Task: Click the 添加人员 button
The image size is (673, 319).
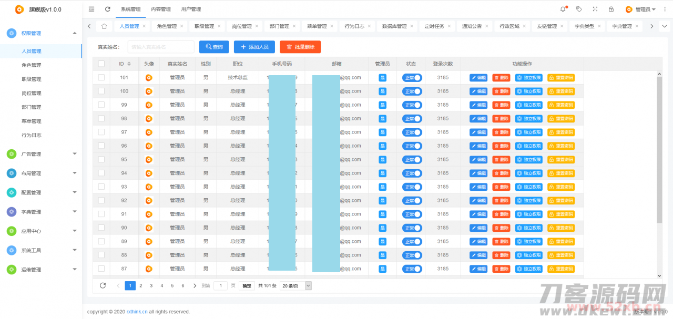Action: tap(254, 47)
